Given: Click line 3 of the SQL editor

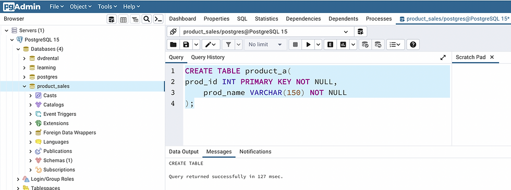Looking at the screenshot, I should click(x=317, y=93).
